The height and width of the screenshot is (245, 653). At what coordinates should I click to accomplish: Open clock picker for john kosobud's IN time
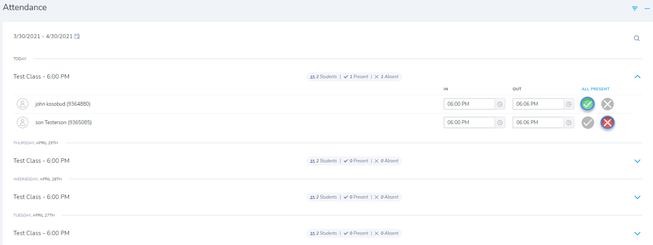500,104
